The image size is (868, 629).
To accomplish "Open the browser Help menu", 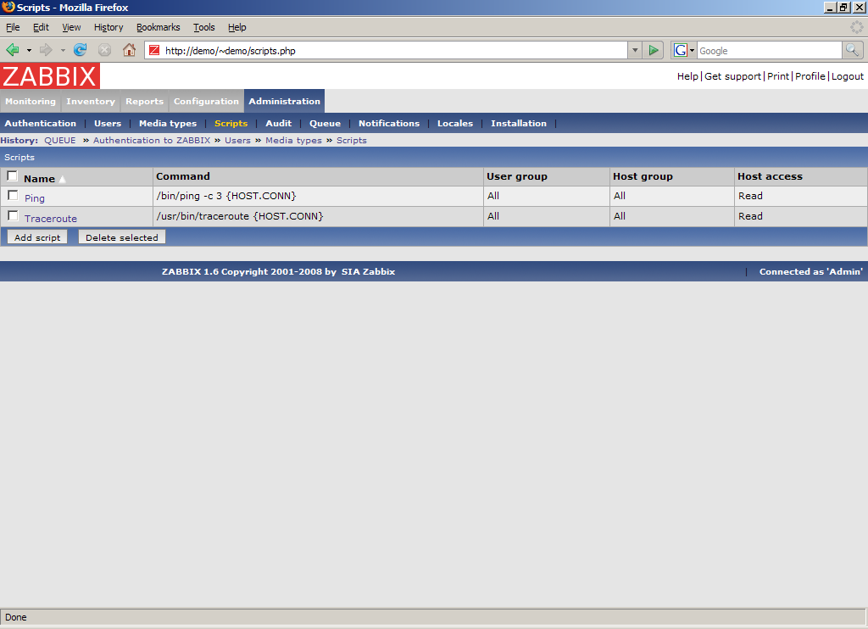I will 237,27.
